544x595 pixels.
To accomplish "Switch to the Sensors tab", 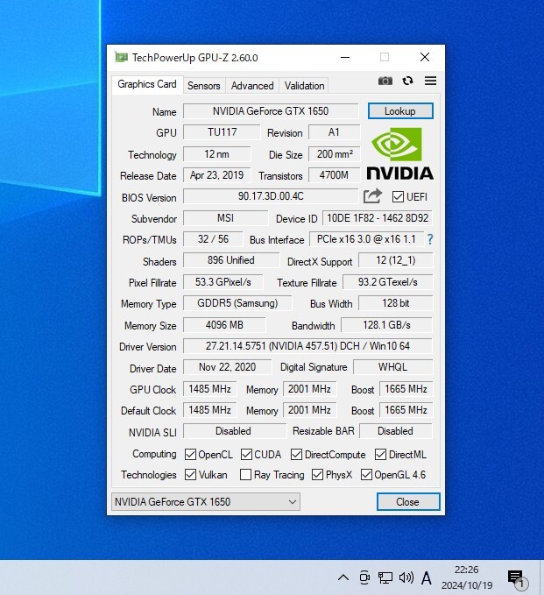I will (x=204, y=86).
